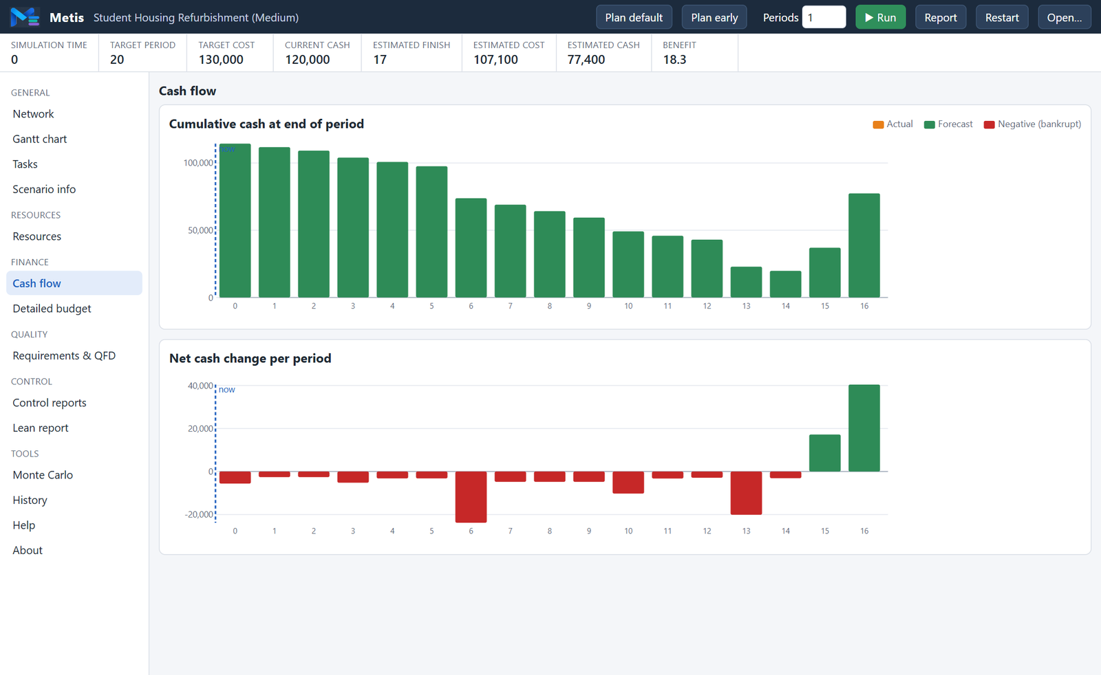Click the period 15 net cash change bar
1101x675 pixels.
[825, 453]
